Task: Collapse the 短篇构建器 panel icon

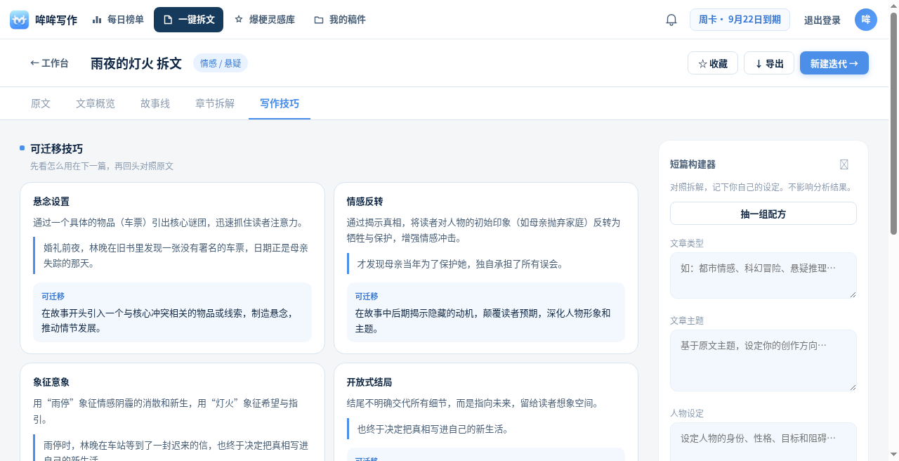Action: coord(844,164)
